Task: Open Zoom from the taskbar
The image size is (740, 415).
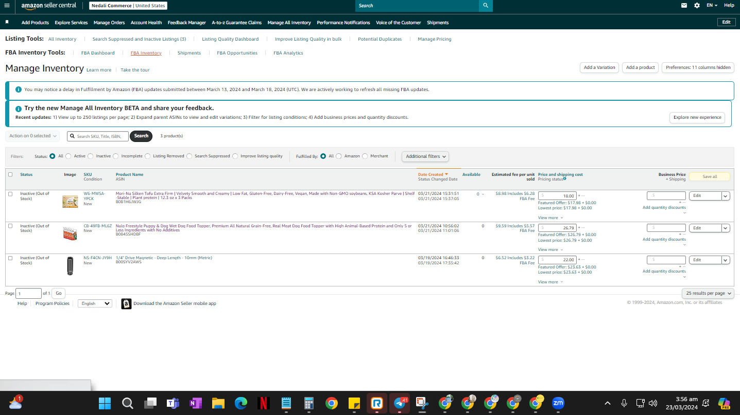Action: 558,403
